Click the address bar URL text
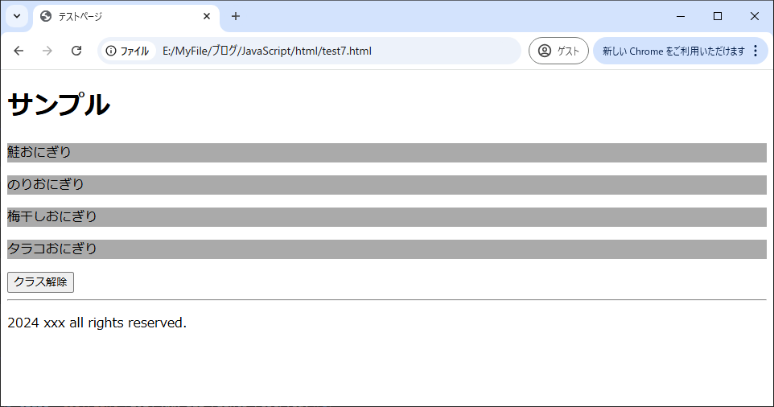Screen dimensions: 774x407 (266, 51)
